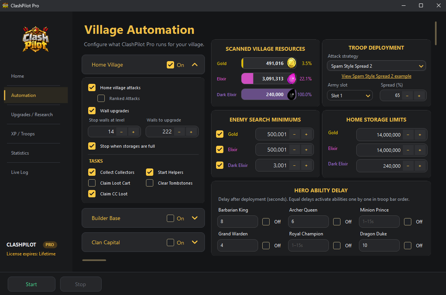Viewport: 446px width, 295px height.
Task: Increase home storage Gold limit
Action: click(420, 135)
